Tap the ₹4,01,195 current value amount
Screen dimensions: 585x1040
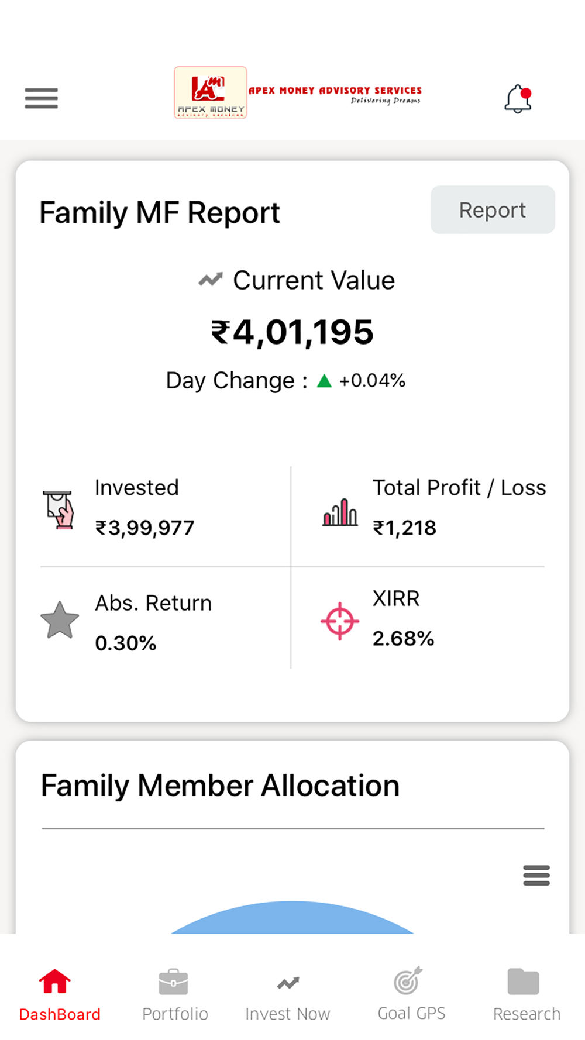(292, 333)
